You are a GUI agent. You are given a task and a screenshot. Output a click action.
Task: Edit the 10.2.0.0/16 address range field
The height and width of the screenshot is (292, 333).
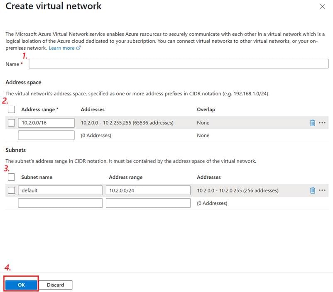[x=46, y=123]
